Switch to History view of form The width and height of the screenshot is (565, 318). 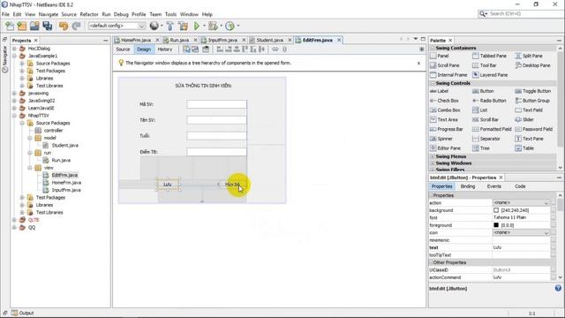click(x=165, y=49)
